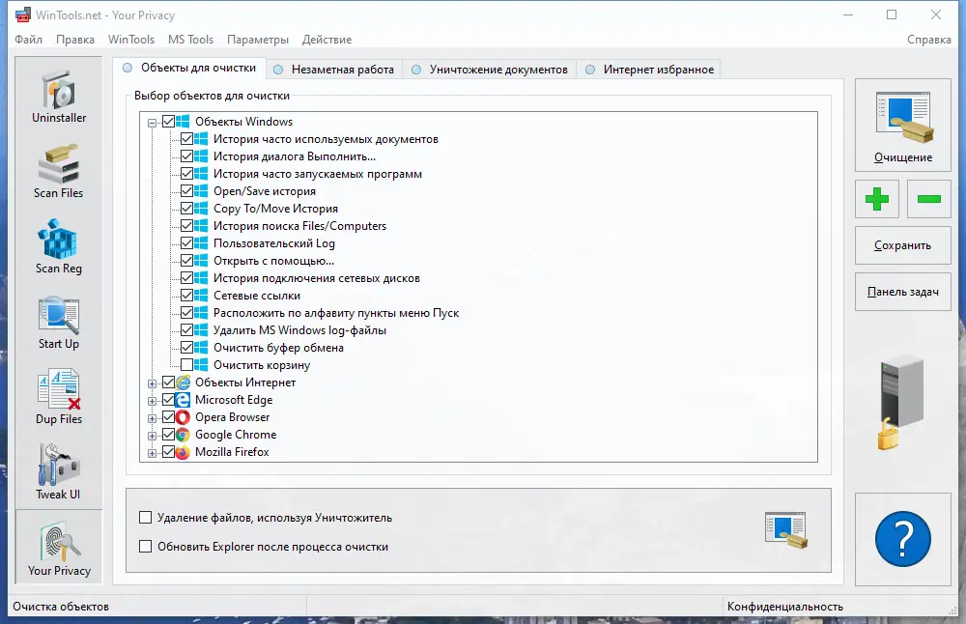966x624 pixels.
Task: Click the Google Chrome icon
Action: [x=183, y=435]
